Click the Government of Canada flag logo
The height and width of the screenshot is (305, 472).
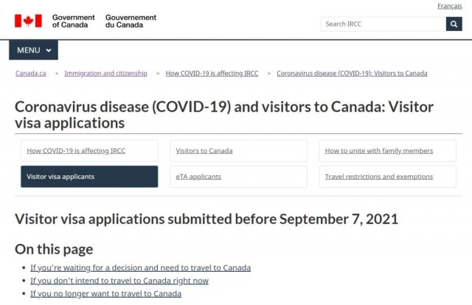[28, 21]
